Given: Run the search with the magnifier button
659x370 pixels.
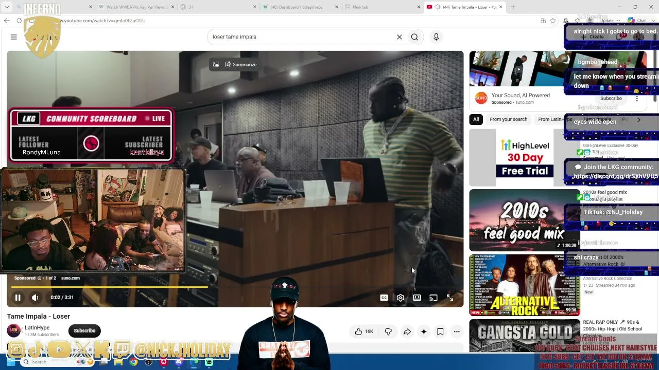Looking at the screenshot, I should coord(414,37).
